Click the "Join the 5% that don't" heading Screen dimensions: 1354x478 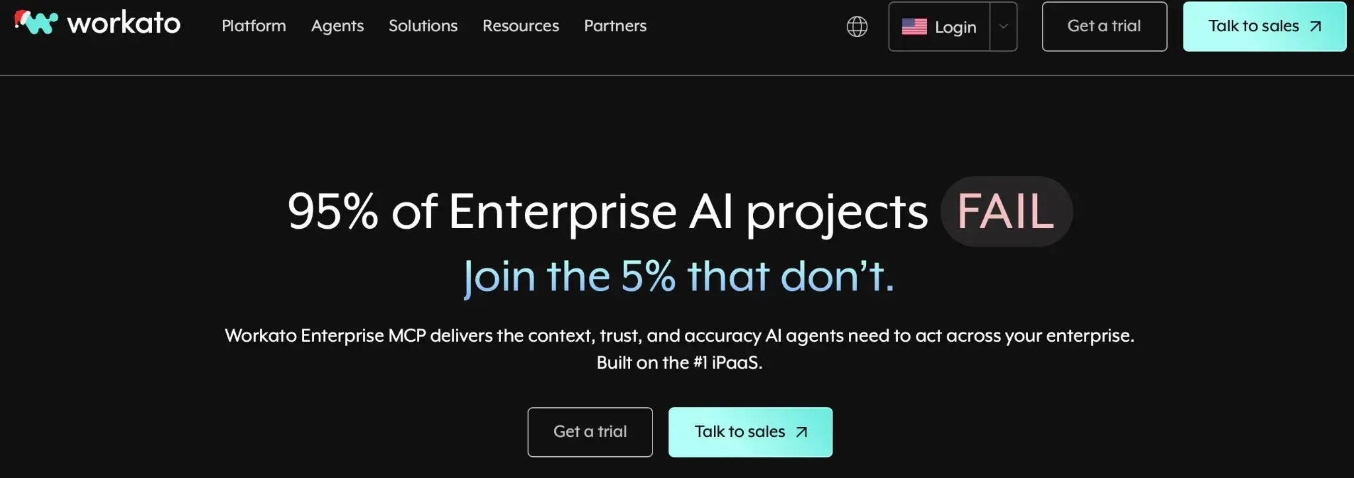[x=679, y=276]
